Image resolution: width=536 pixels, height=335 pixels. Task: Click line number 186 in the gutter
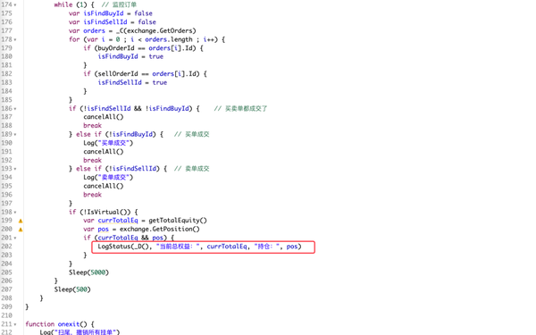(x=6, y=108)
